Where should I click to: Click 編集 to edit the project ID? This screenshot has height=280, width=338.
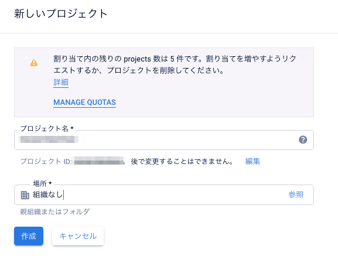[252, 161]
